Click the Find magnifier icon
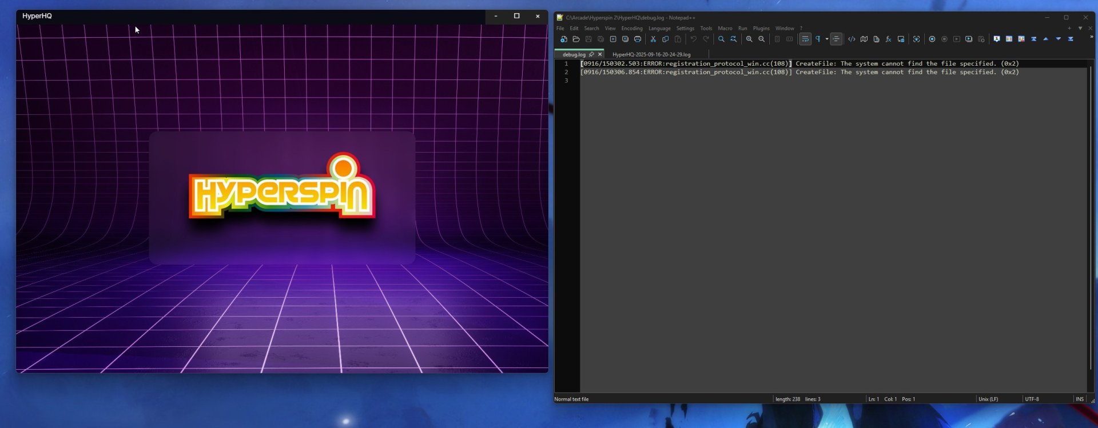 tap(721, 39)
